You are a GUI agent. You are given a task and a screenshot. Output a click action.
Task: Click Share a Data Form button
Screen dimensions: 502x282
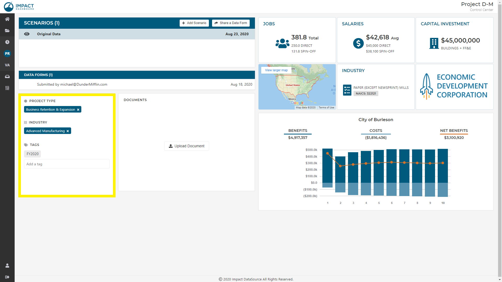pos(231,23)
